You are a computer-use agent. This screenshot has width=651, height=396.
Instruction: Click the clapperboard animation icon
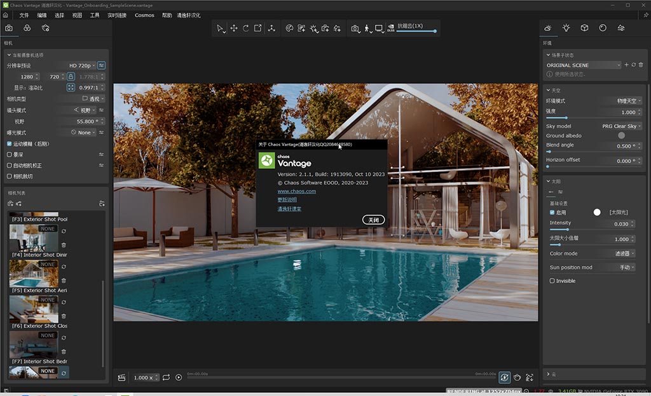(x=121, y=378)
